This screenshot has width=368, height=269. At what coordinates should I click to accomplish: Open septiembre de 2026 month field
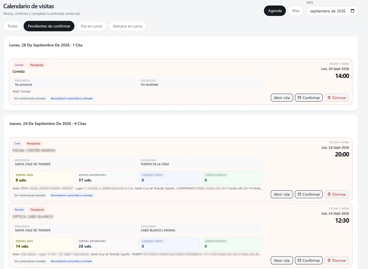(332, 11)
